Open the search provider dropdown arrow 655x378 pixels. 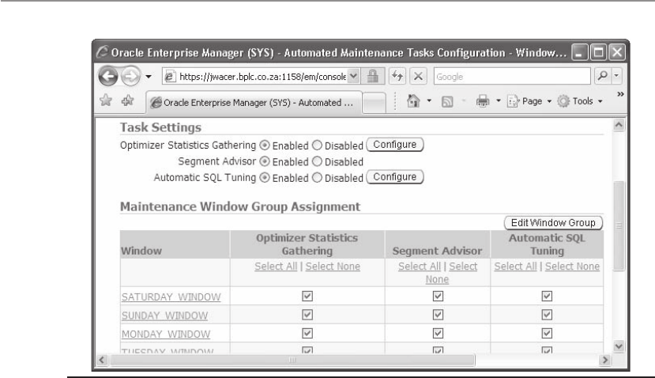pyautogui.click(x=616, y=76)
